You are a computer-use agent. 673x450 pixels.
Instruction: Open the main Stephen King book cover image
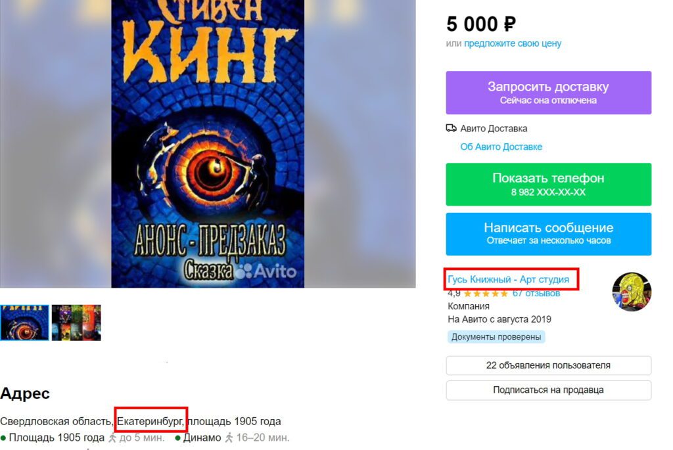208,144
